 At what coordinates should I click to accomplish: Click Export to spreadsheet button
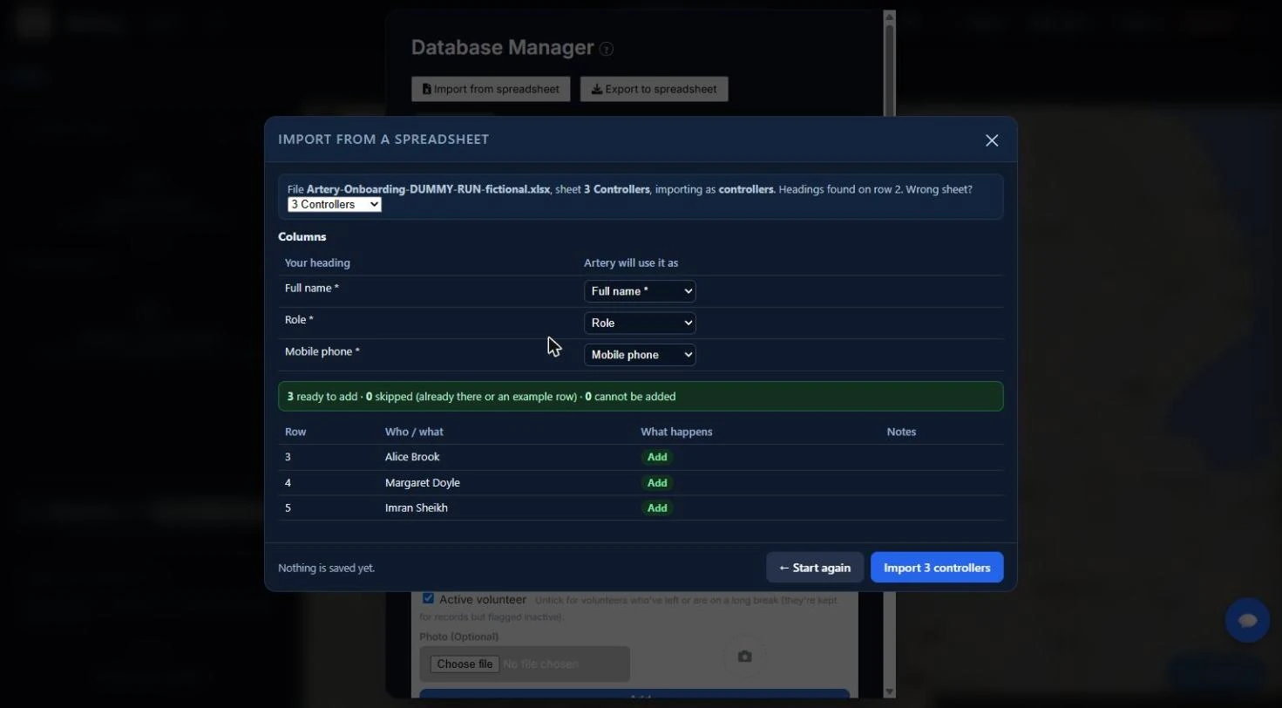(655, 89)
